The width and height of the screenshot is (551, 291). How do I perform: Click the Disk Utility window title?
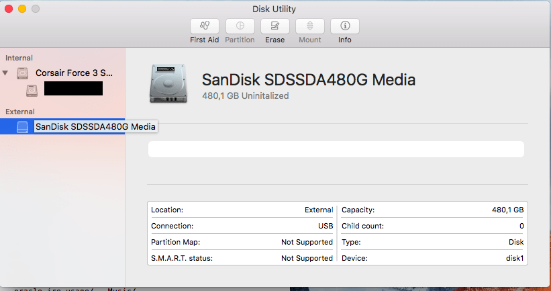(274, 9)
